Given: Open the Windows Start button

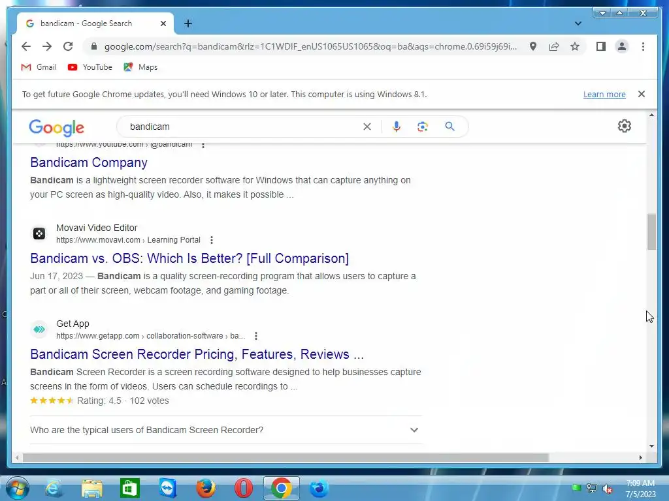Looking at the screenshot, I should (x=17, y=488).
